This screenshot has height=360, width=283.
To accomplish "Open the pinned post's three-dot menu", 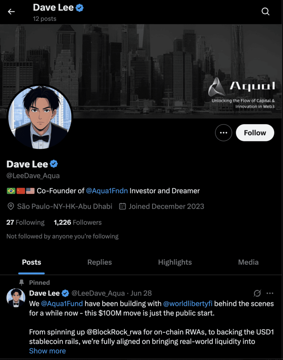I will (270, 293).
